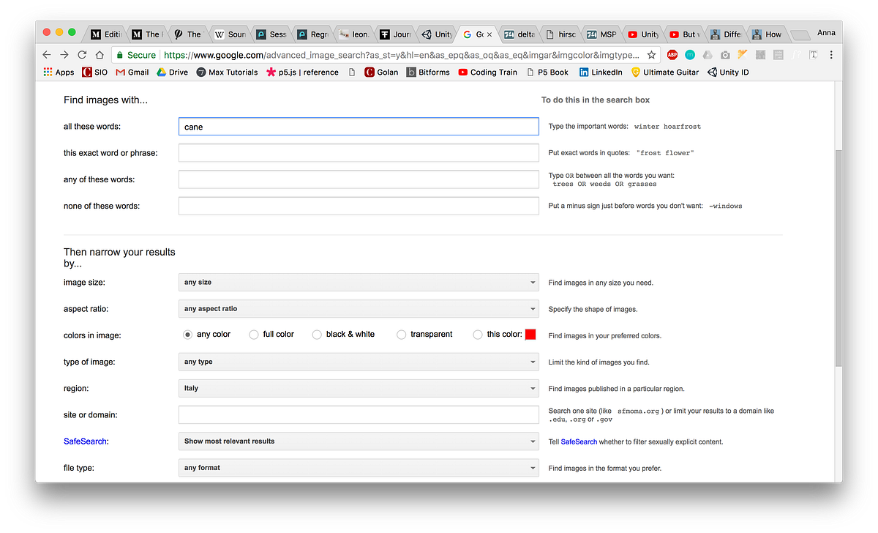Bookmark this page with the star icon
Screen dimensions: 878x533
click(x=651, y=55)
